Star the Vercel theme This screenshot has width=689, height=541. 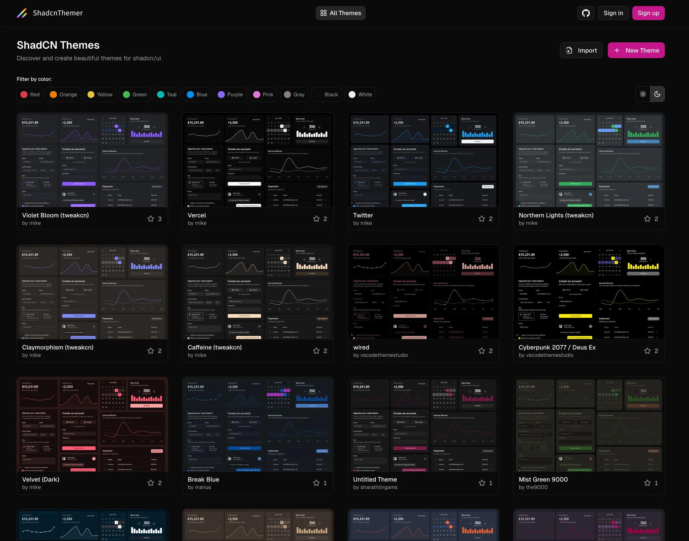point(316,218)
